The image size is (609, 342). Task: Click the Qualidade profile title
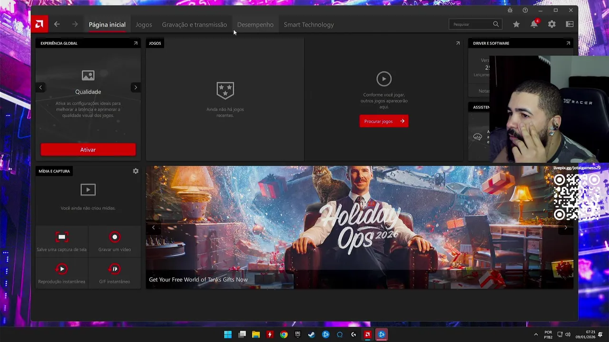pos(88,92)
